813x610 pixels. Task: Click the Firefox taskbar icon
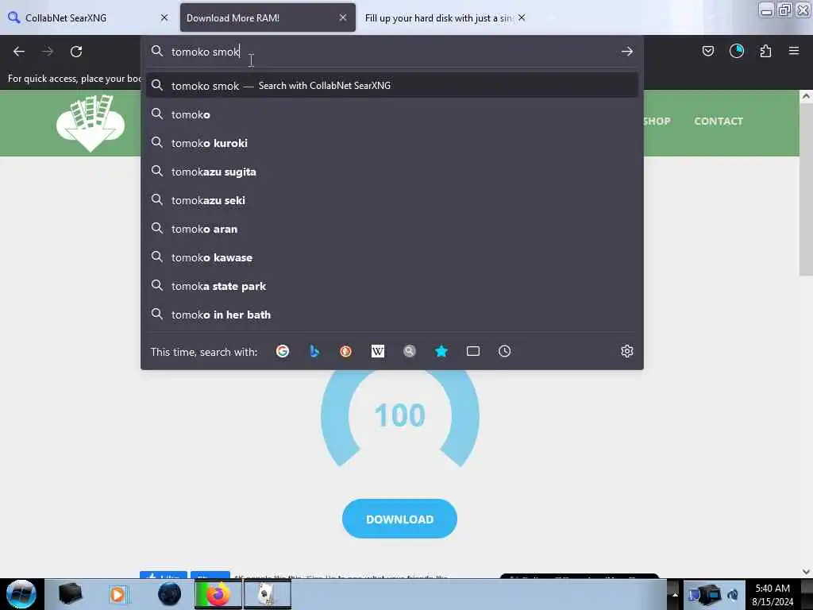tap(218, 594)
